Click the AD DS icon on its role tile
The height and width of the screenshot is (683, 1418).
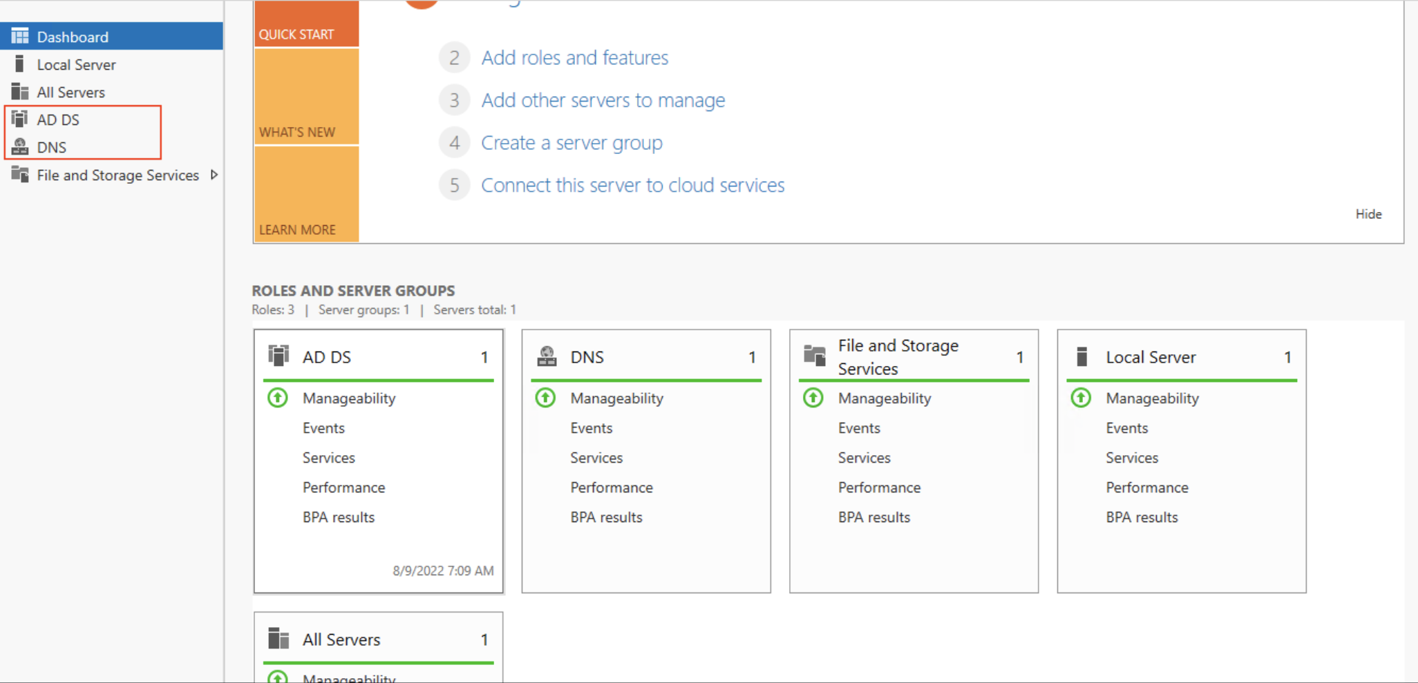point(278,355)
